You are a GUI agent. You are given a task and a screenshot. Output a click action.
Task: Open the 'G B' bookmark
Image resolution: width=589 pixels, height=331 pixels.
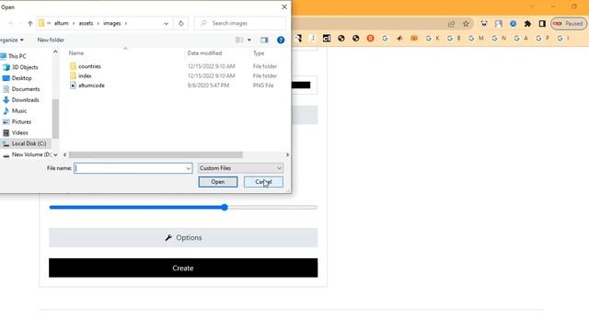pyautogui.click(x=454, y=38)
